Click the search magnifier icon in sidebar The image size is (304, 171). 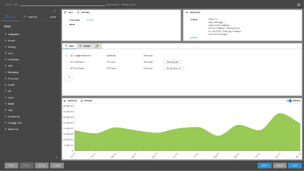point(55,11)
